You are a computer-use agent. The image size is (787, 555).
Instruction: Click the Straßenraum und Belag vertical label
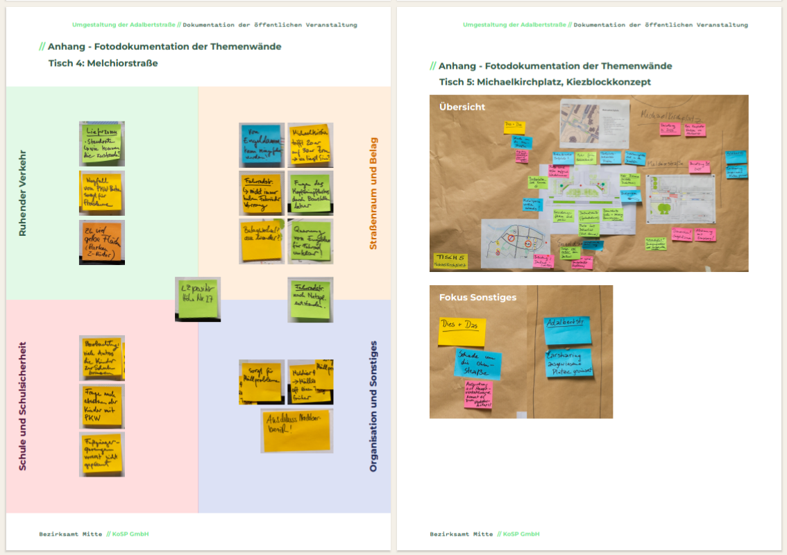373,194
